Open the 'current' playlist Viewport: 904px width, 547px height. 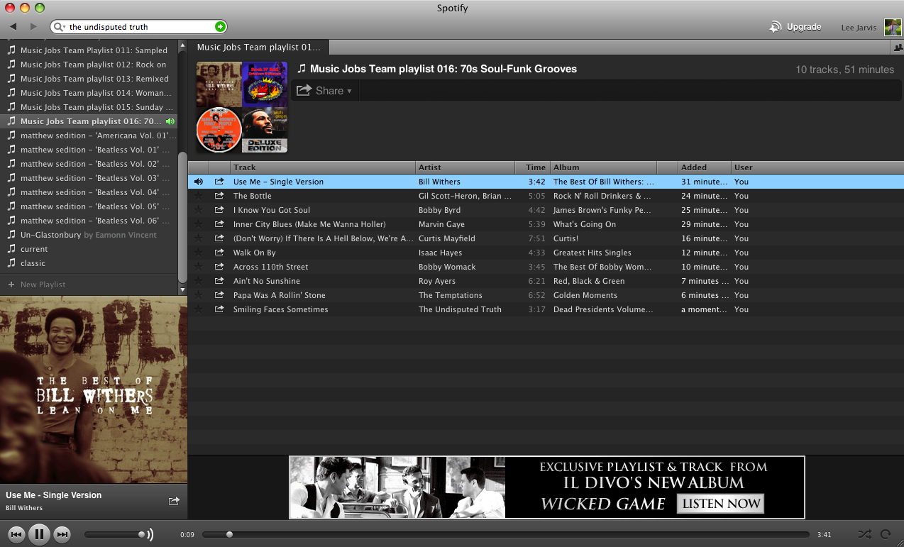89,249
